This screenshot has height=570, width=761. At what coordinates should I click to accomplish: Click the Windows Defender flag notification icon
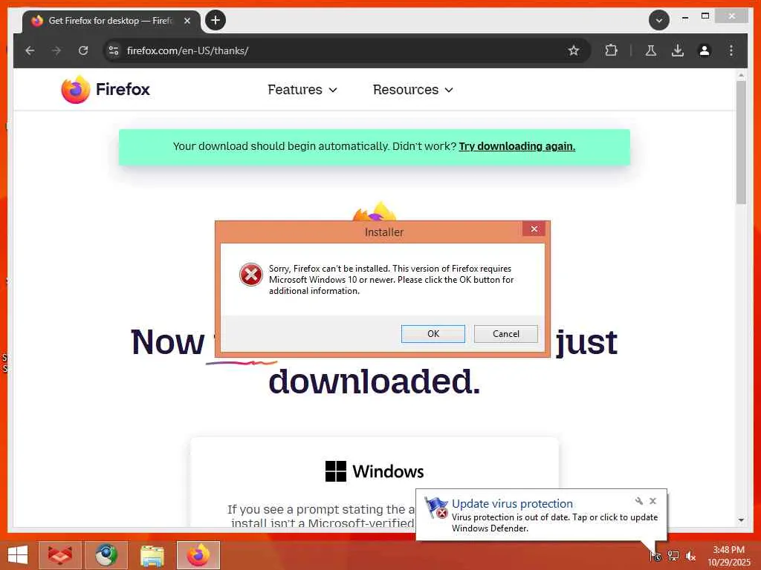coord(435,508)
